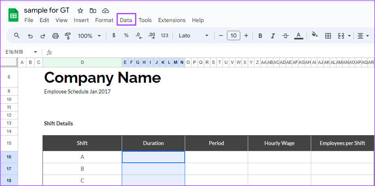This screenshot has width=375, height=186.
Task: Select column A header
Action: pos(22,63)
